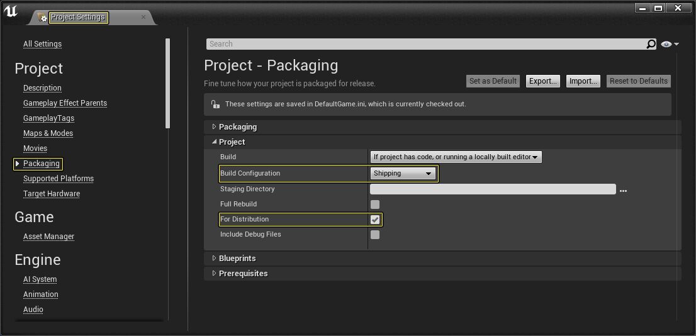Open the Movies settings page
Image resolution: width=696 pixels, height=336 pixels.
(x=35, y=148)
